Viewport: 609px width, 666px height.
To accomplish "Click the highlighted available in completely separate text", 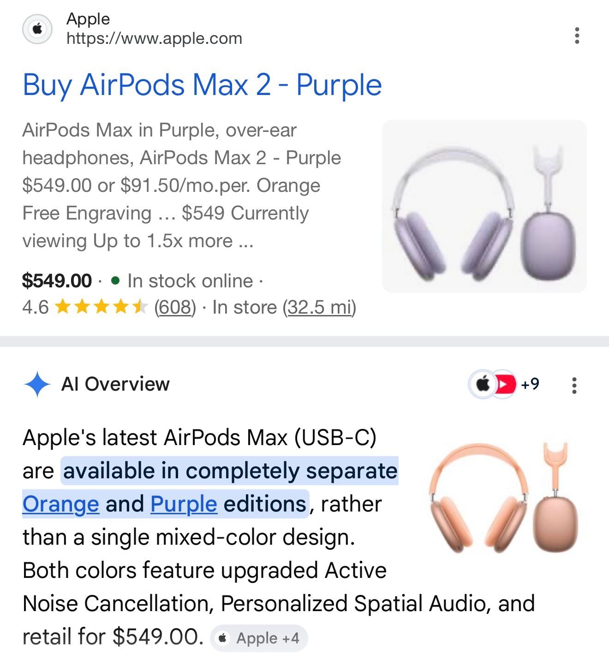I will (x=230, y=471).
